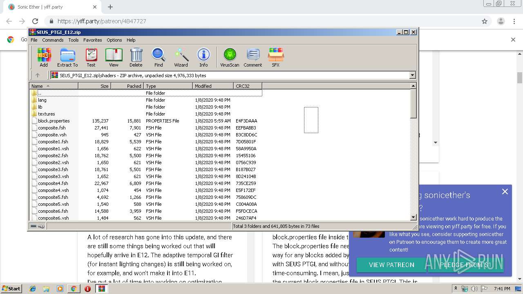Viewport: 523px width, 294px height.
Task: Click the WinRAR file list scroll down arrow
Action: click(x=413, y=218)
